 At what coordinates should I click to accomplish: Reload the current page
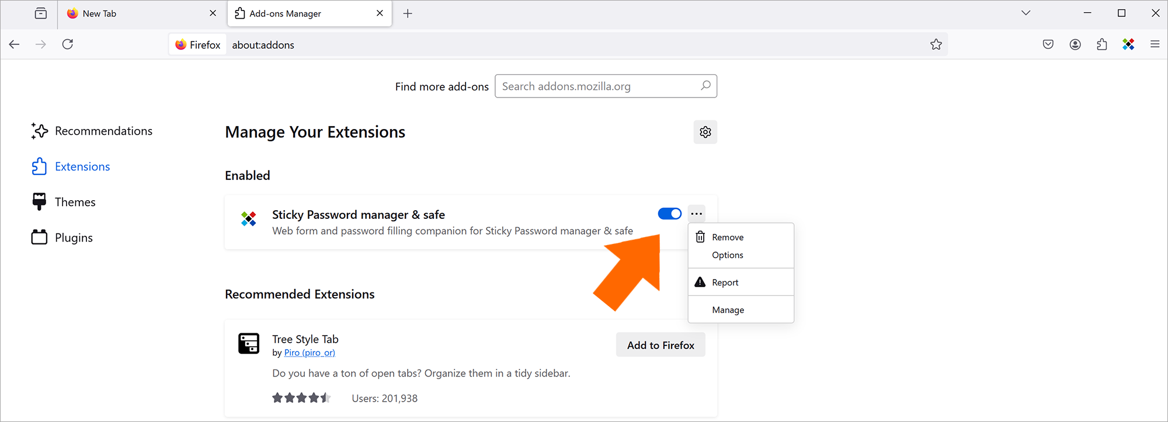(68, 44)
